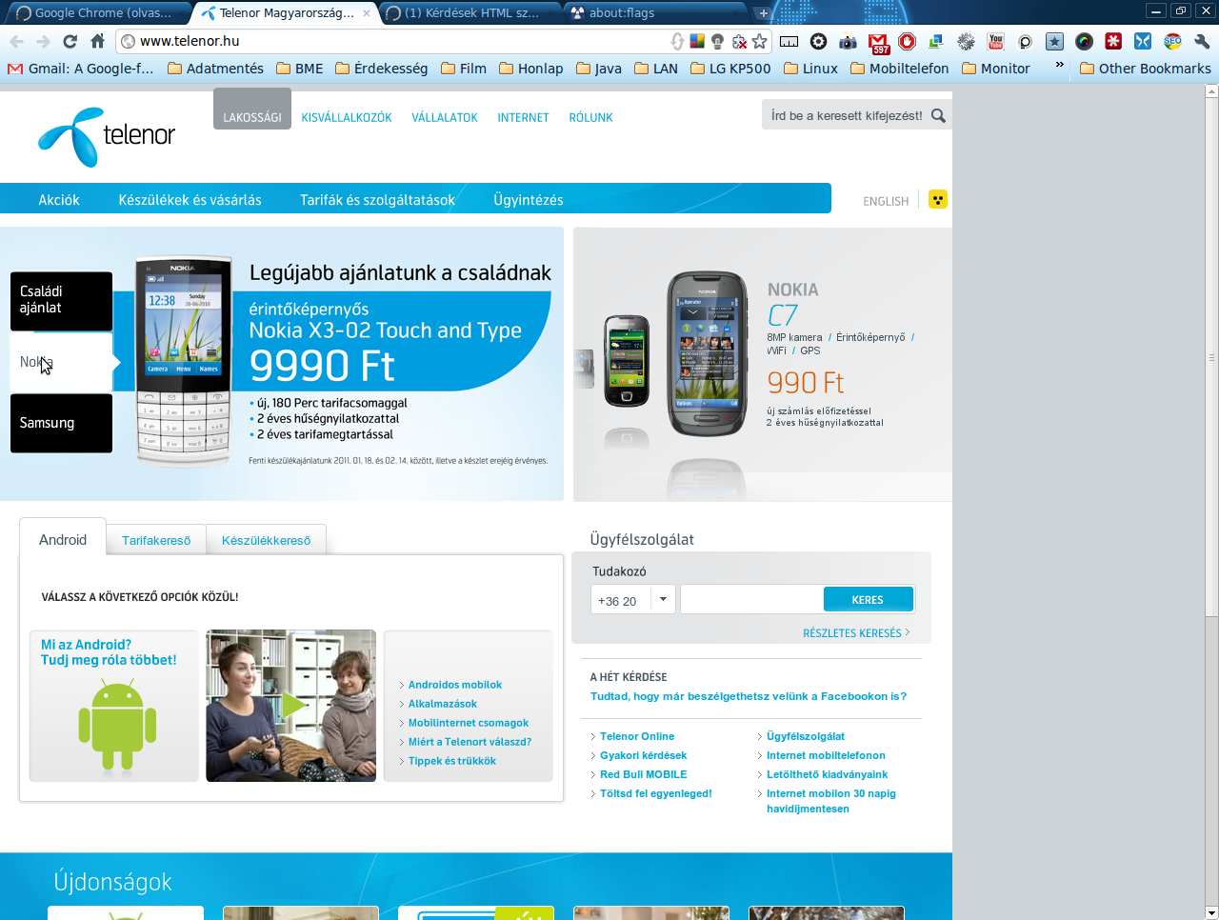Image resolution: width=1219 pixels, height=920 pixels.
Task: Play the video thumbnail of two people
Action: [x=291, y=706]
